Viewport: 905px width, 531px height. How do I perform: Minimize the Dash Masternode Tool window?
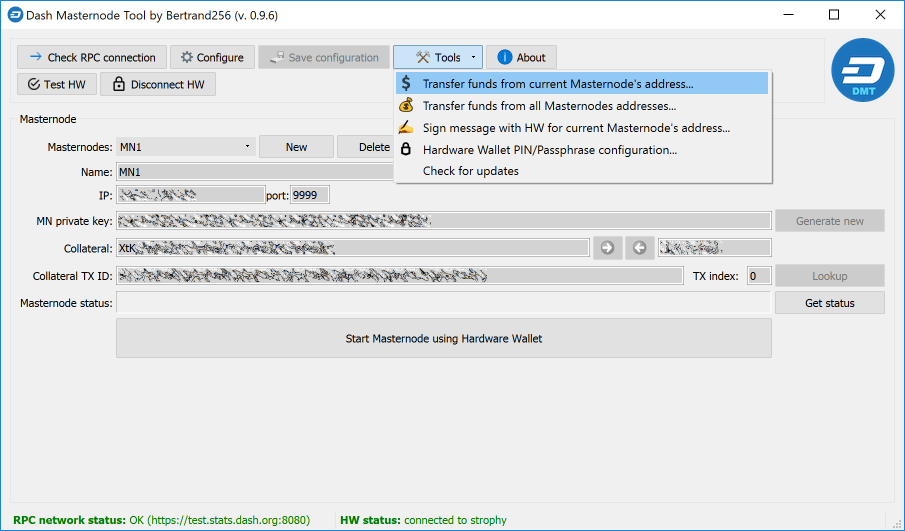pos(788,15)
